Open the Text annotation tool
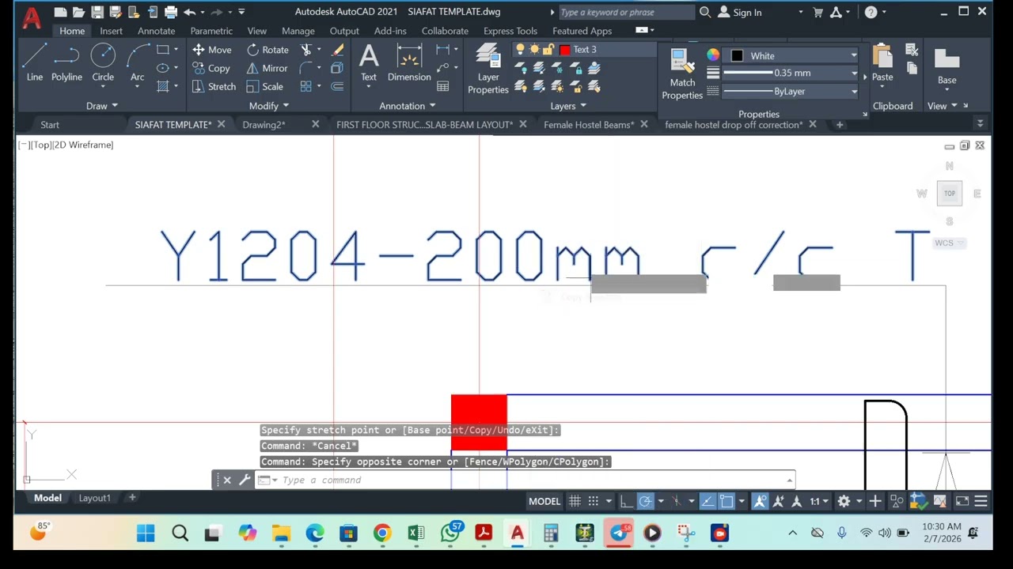The height and width of the screenshot is (569, 1013). click(x=369, y=63)
